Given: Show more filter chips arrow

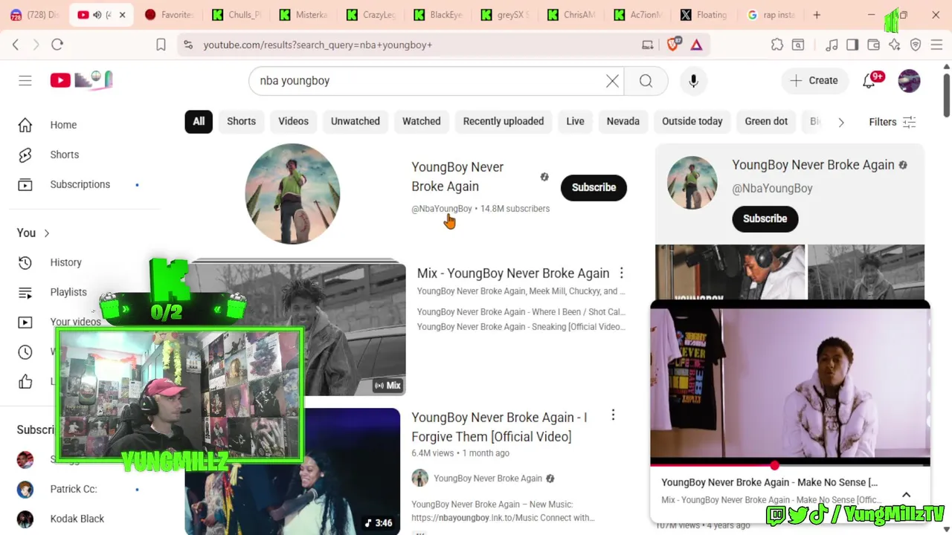Looking at the screenshot, I should pyautogui.click(x=841, y=122).
